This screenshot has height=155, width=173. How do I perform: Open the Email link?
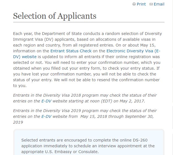159,4
